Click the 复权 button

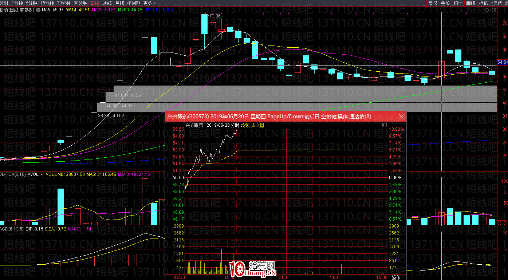[x=433, y=3]
